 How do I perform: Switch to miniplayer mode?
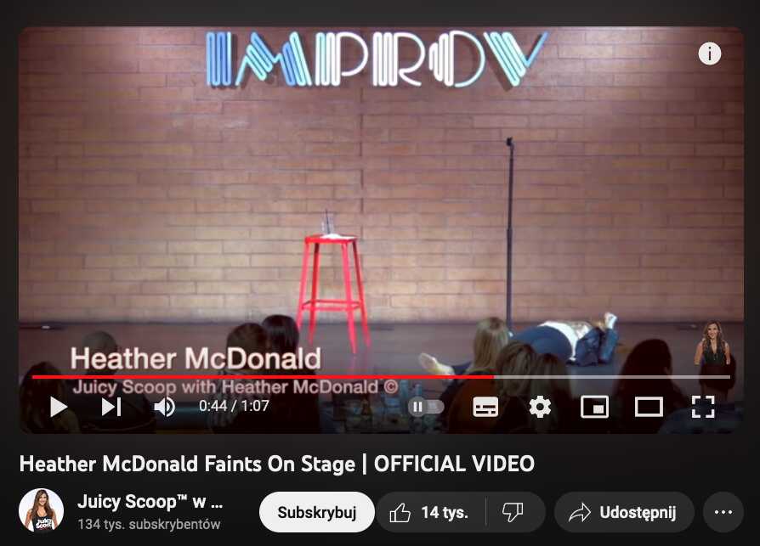[595, 407]
